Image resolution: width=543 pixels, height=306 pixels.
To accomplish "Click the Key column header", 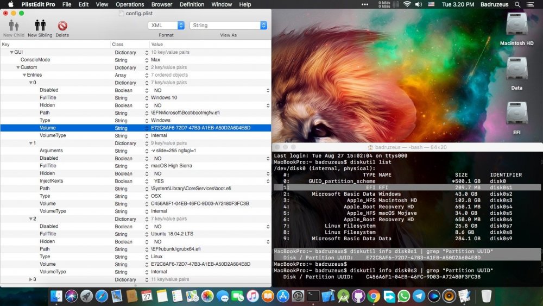I will 55,45.
